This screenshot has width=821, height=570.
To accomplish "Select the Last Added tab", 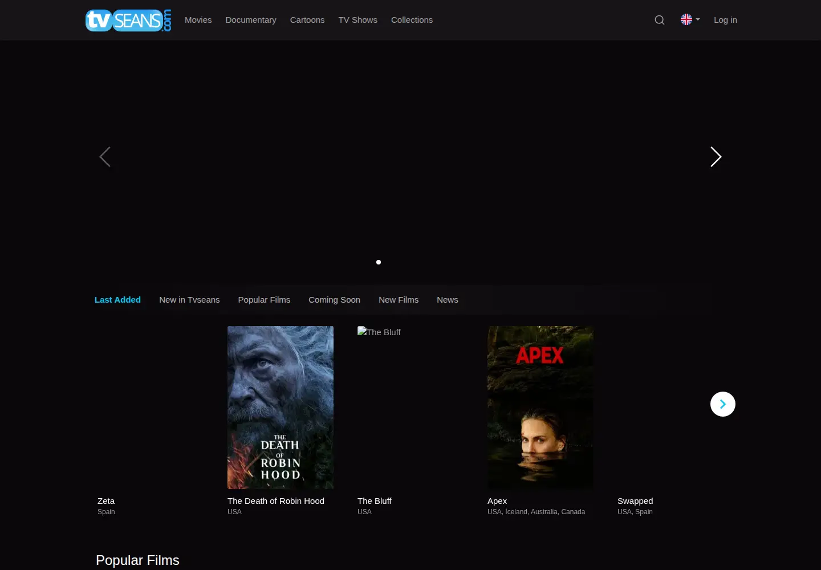I will [117, 300].
